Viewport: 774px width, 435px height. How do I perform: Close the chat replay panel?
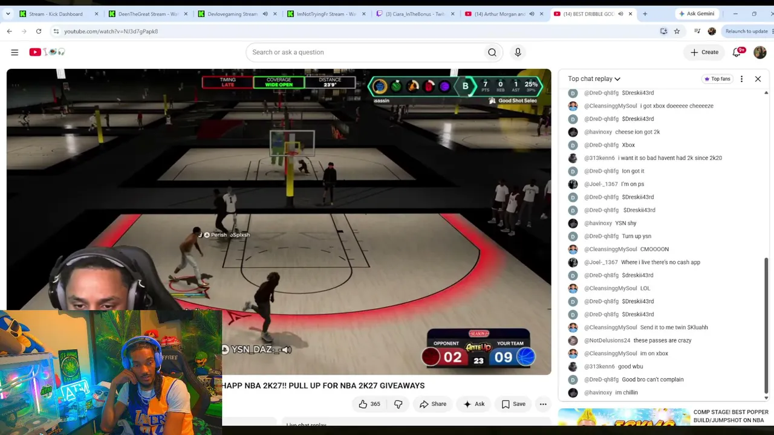click(758, 79)
